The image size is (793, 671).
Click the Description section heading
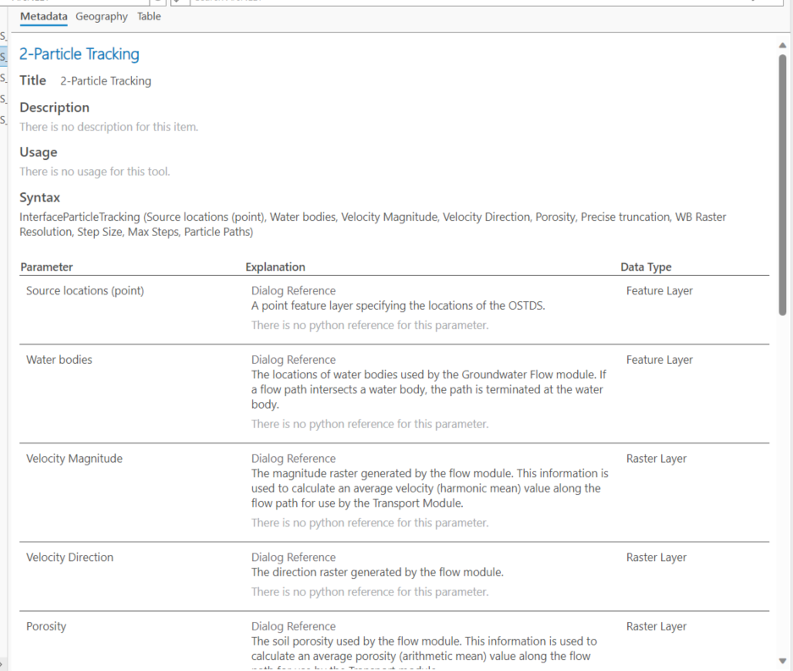click(x=55, y=107)
